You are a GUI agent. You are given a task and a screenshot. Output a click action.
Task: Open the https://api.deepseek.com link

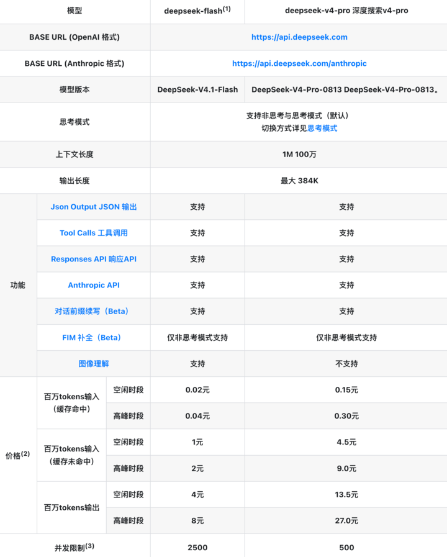coord(299,37)
